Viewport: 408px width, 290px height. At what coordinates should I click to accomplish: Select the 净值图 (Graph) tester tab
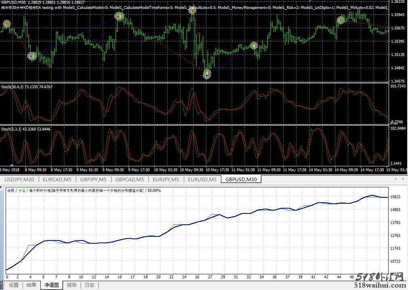pyautogui.click(x=52, y=285)
